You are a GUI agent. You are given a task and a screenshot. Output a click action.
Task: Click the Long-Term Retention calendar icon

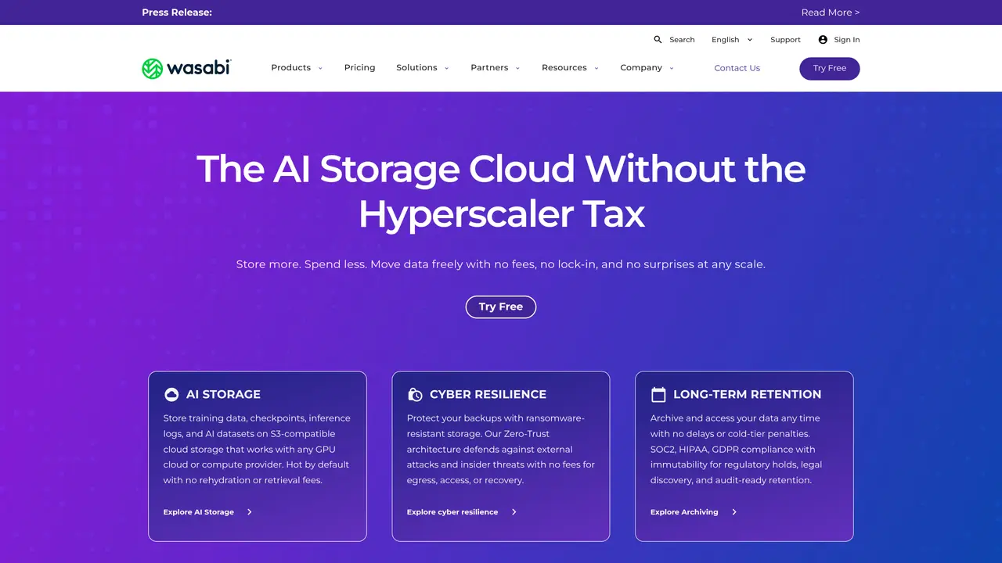tap(658, 395)
